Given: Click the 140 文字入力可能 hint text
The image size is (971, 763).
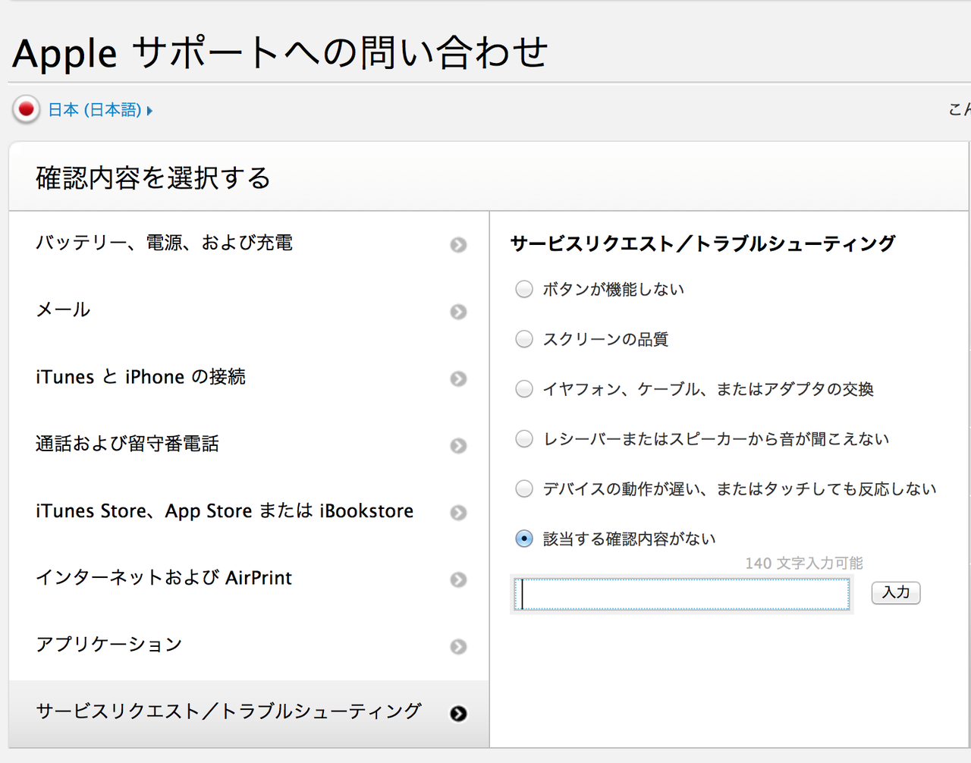Looking at the screenshot, I should (x=804, y=564).
